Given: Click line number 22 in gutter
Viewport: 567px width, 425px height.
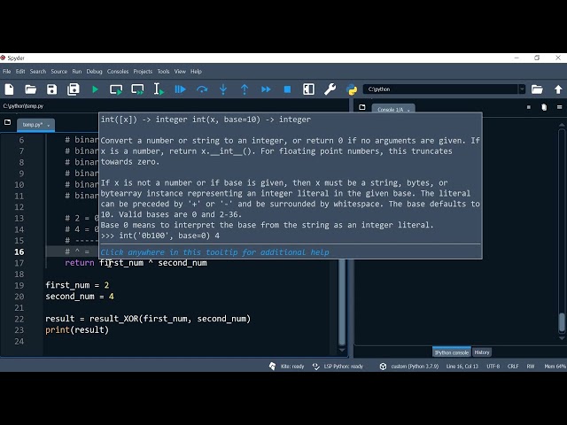Looking at the screenshot, I should pyautogui.click(x=19, y=319).
